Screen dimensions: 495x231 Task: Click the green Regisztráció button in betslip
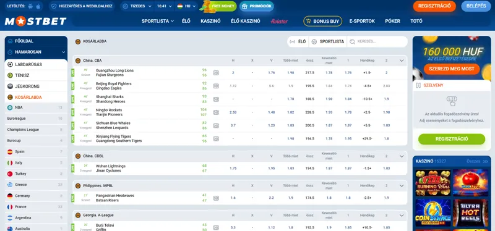[x=452, y=139]
